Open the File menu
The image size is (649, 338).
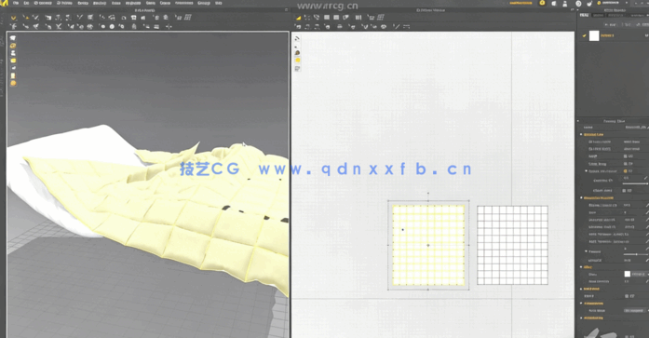click(x=16, y=3)
